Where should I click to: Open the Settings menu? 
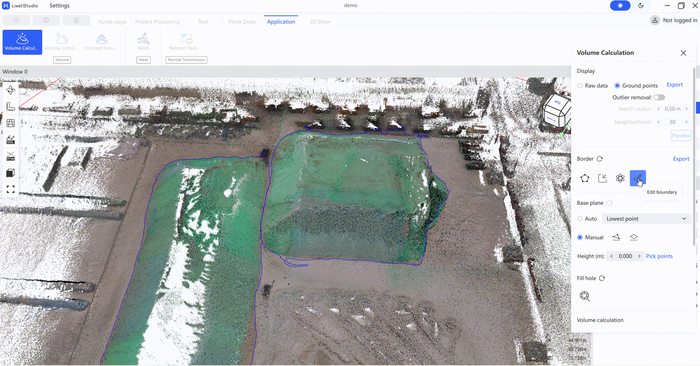(59, 6)
